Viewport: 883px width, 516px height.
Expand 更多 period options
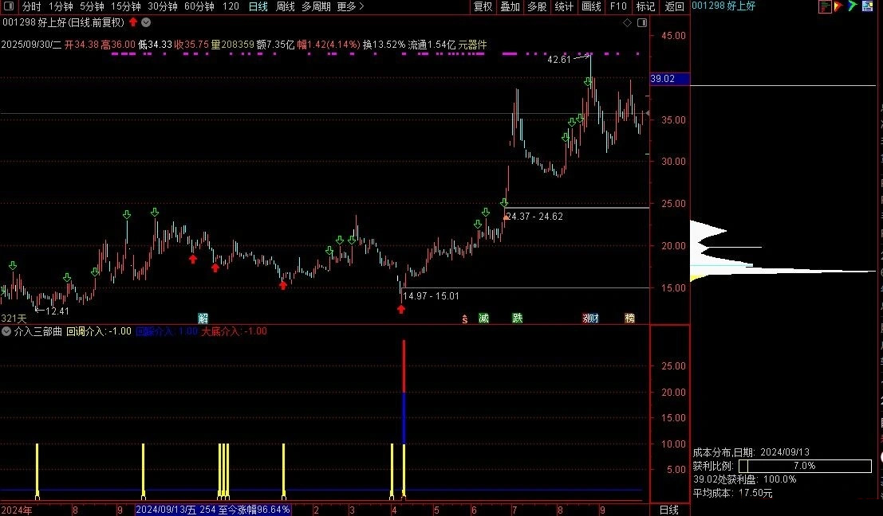pyautogui.click(x=350, y=6)
